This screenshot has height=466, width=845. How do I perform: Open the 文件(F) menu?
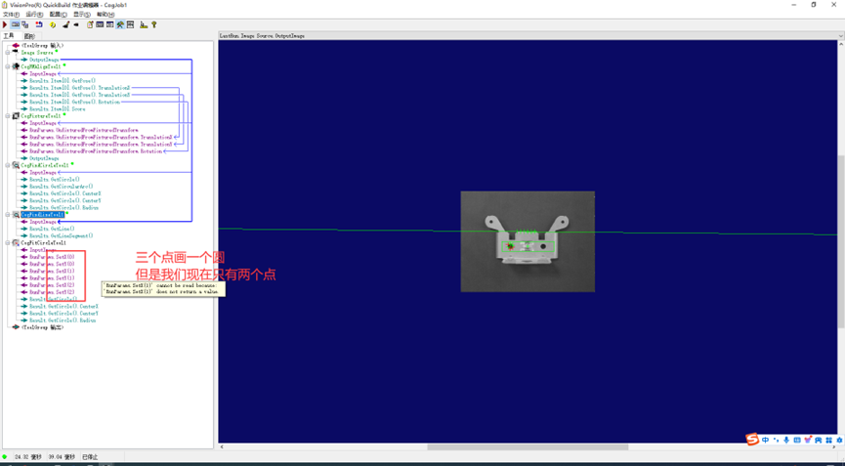point(11,15)
